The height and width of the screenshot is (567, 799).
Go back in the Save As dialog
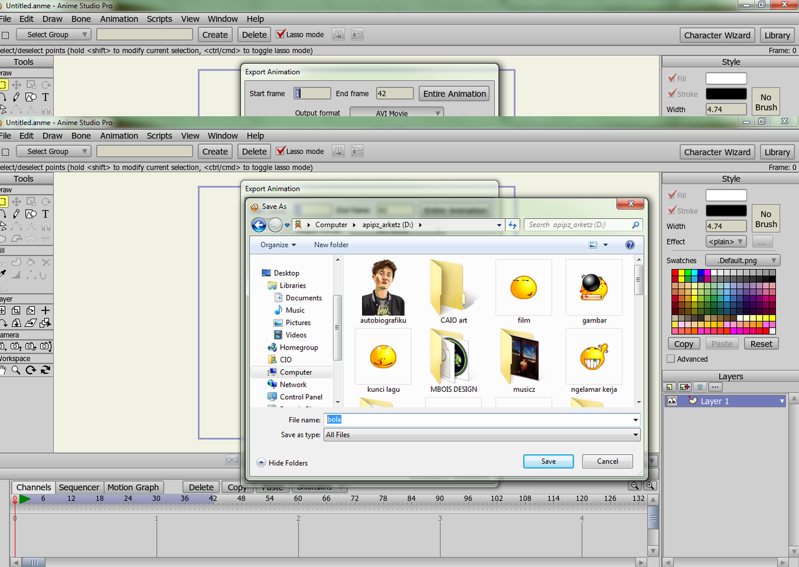(x=258, y=225)
